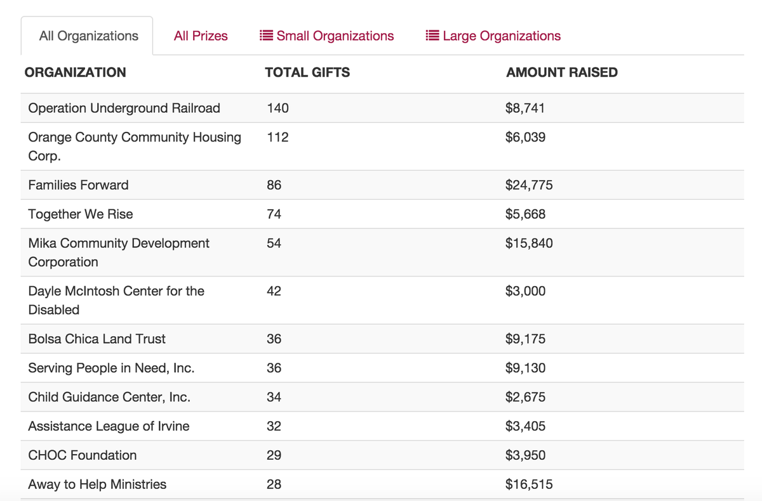Select Child Guidance Center, Inc. name
The width and height of the screenshot is (762, 501).
(x=109, y=397)
